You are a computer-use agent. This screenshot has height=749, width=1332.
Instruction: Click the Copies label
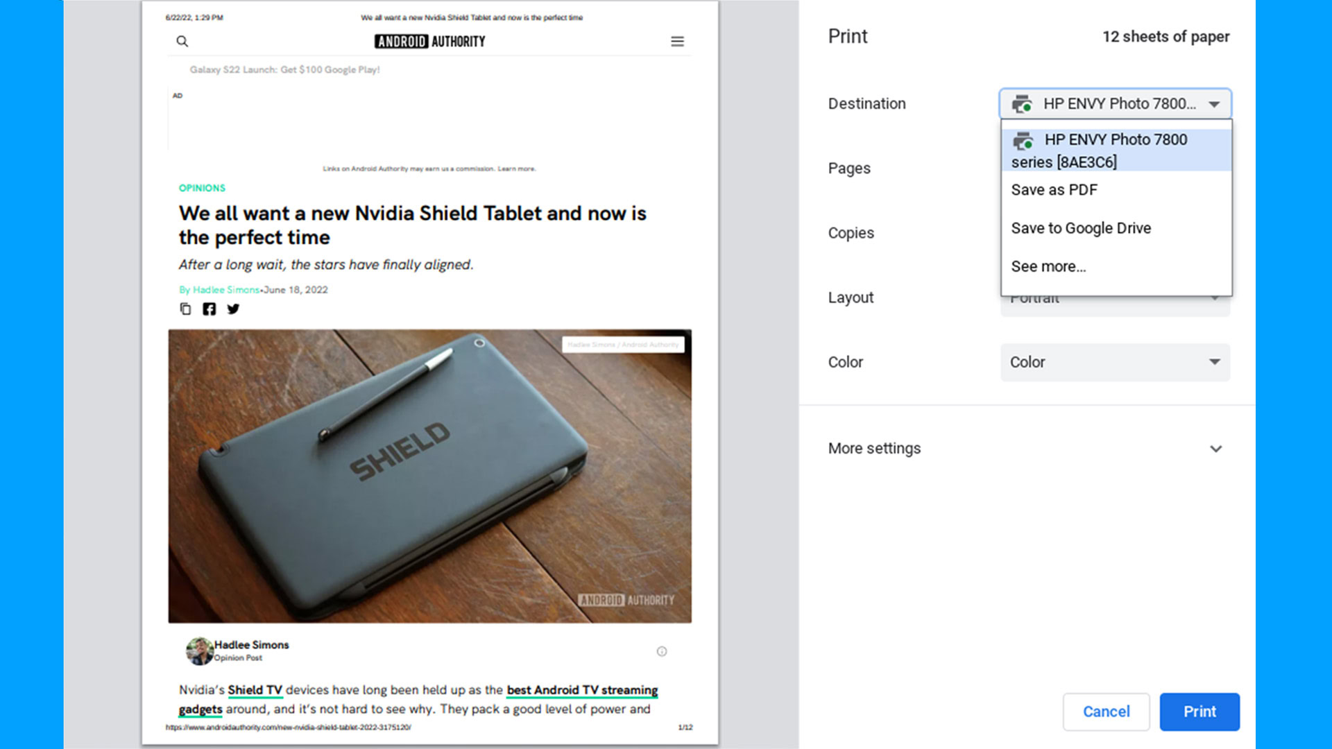pyautogui.click(x=851, y=233)
